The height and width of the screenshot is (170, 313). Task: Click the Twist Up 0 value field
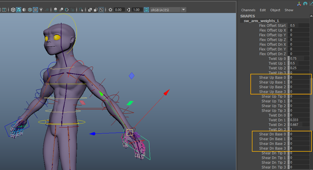click(x=299, y=59)
